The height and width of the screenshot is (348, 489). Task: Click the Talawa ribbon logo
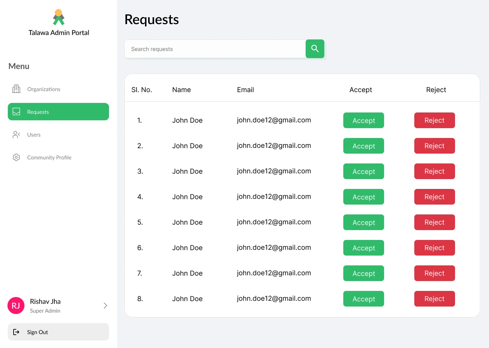point(59,17)
